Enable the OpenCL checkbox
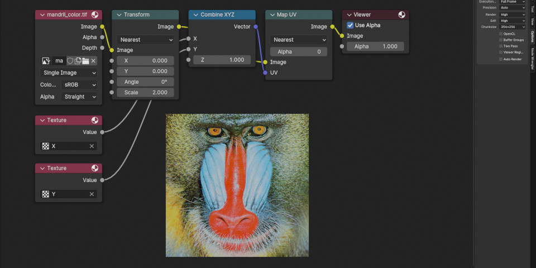 tap(501, 33)
